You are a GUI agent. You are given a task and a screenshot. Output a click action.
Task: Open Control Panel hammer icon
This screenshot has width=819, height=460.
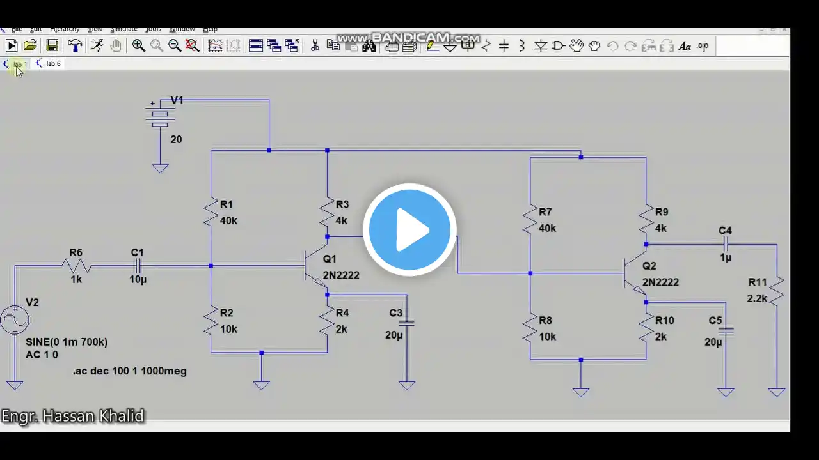[x=75, y=45]
